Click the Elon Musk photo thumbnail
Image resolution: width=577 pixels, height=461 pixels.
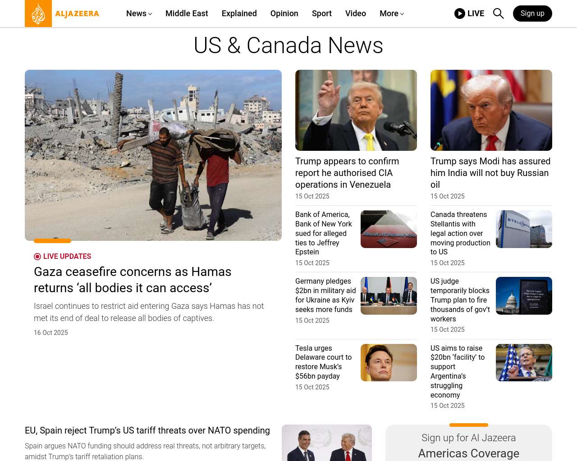(x=389, y=362)
